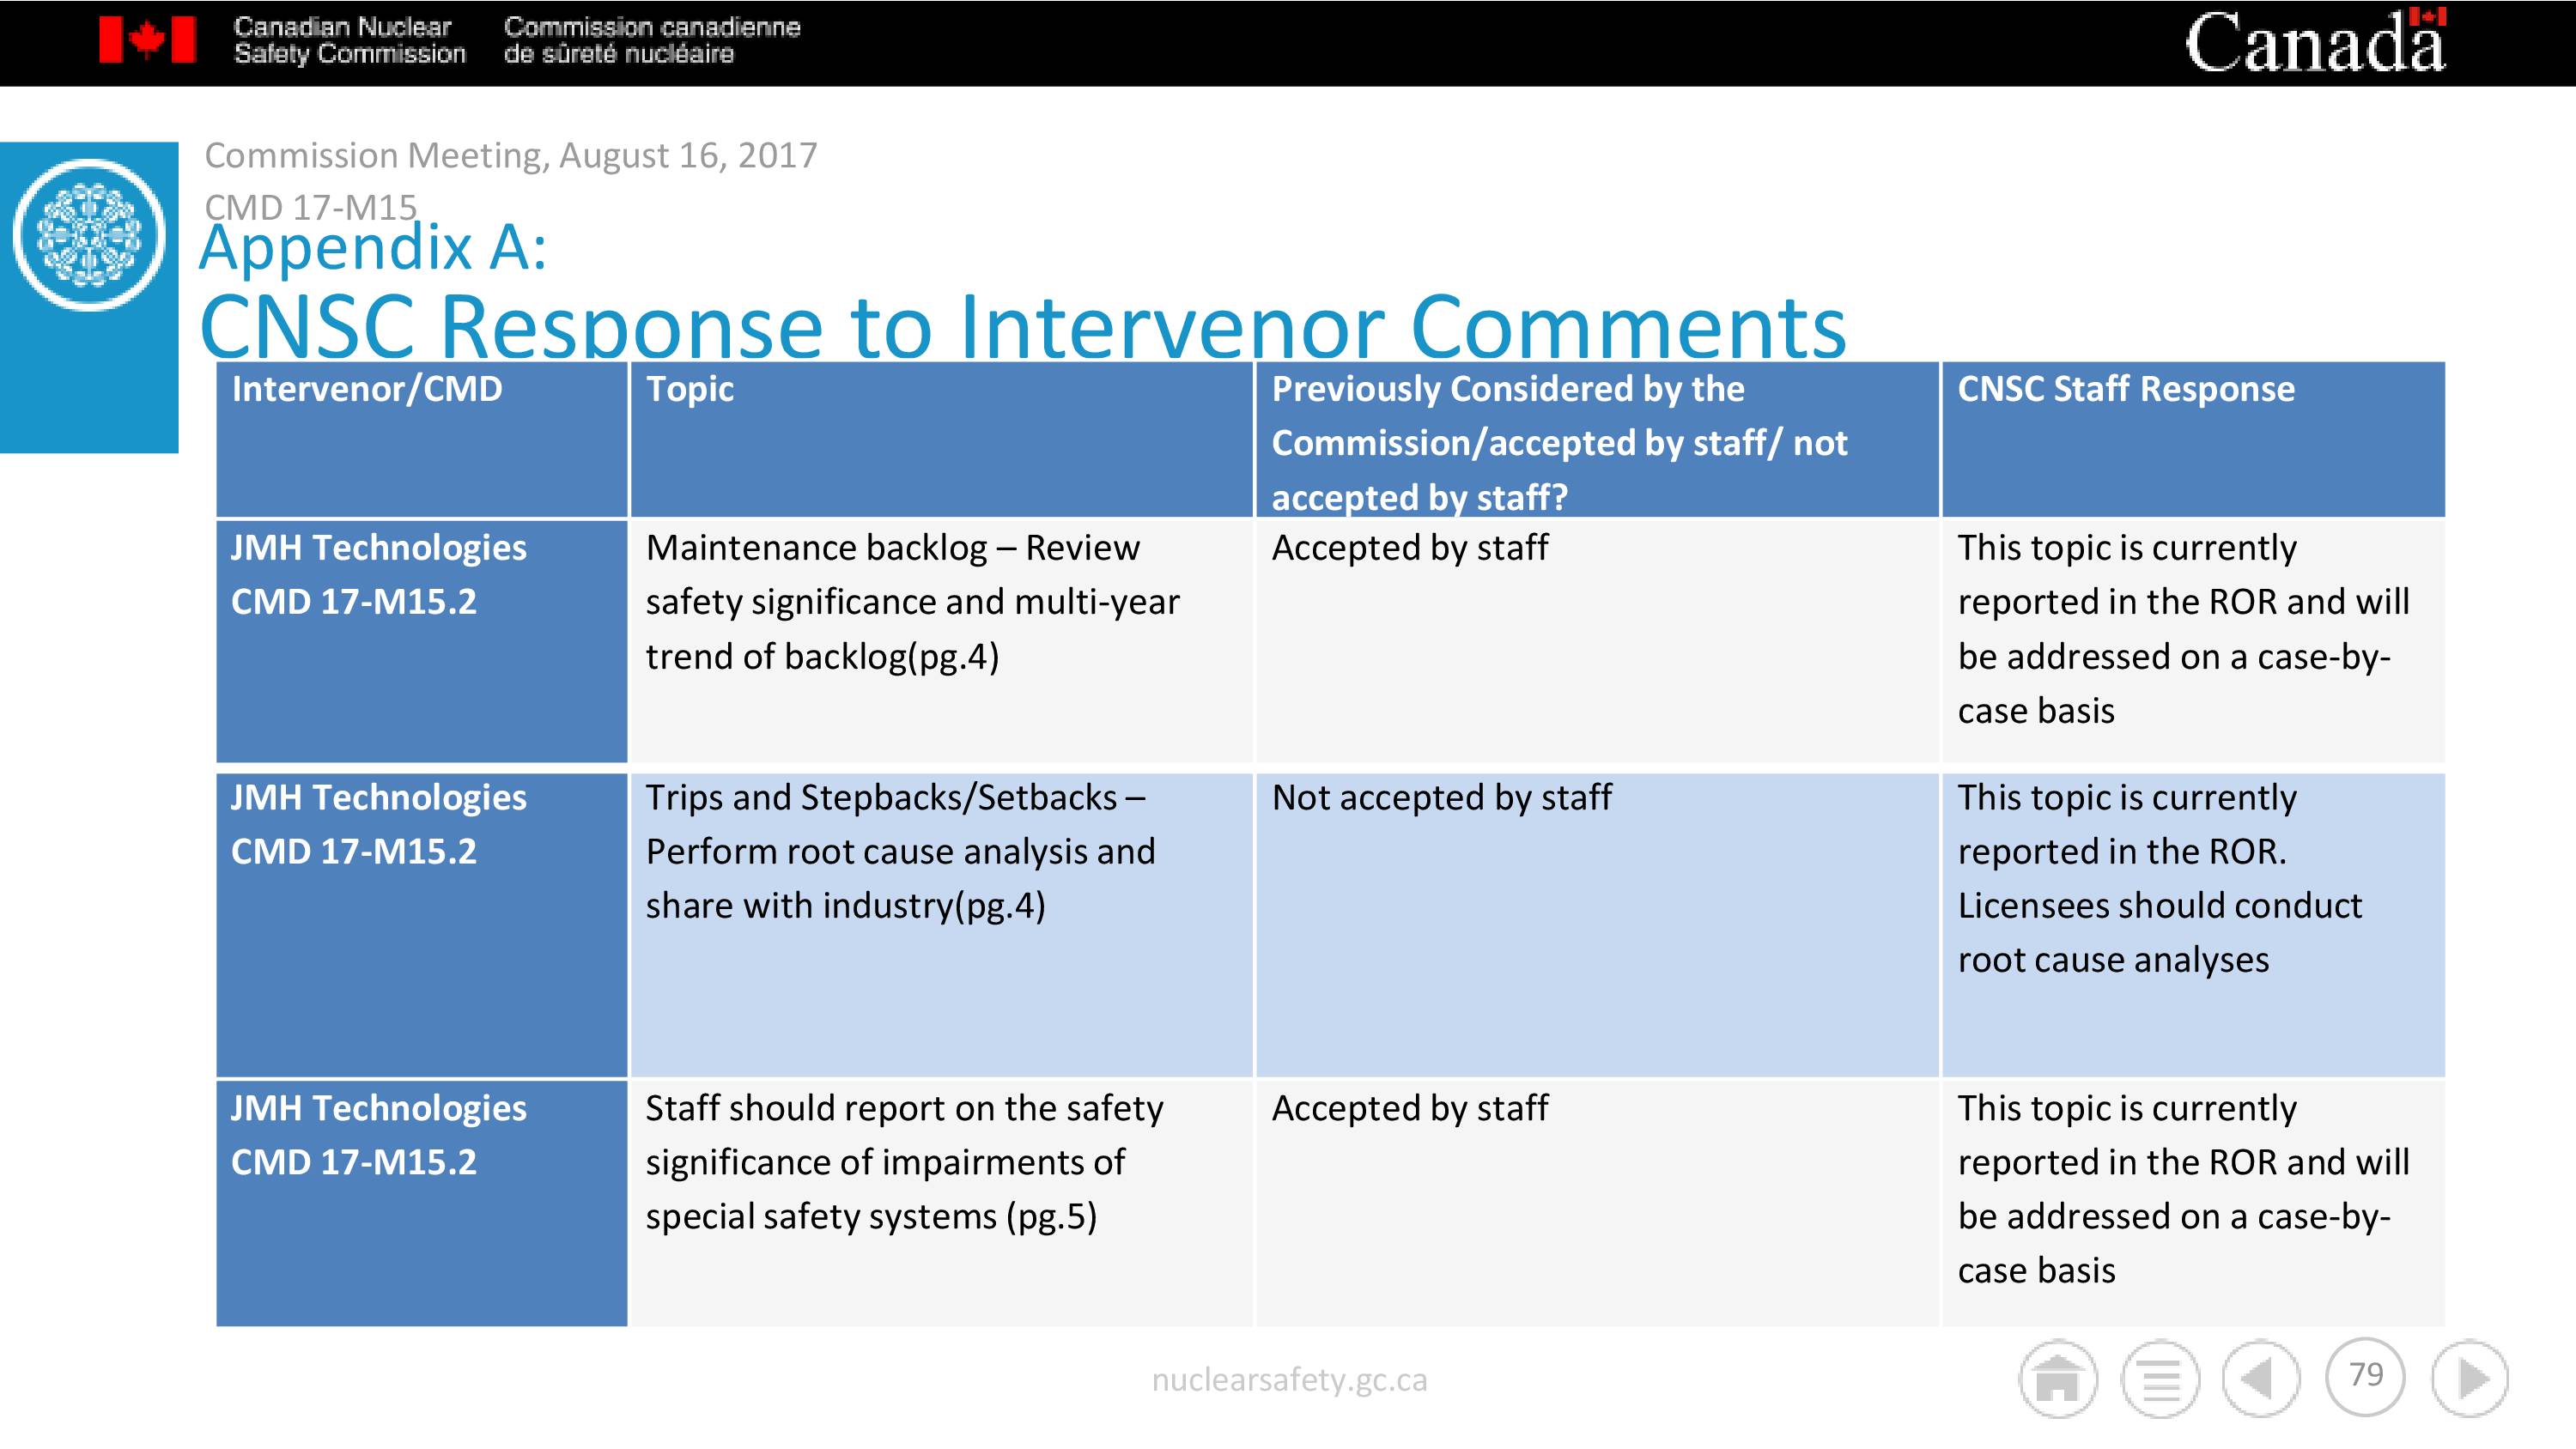Click 'Staff should report on the safety' cell

coord(941,1203)
